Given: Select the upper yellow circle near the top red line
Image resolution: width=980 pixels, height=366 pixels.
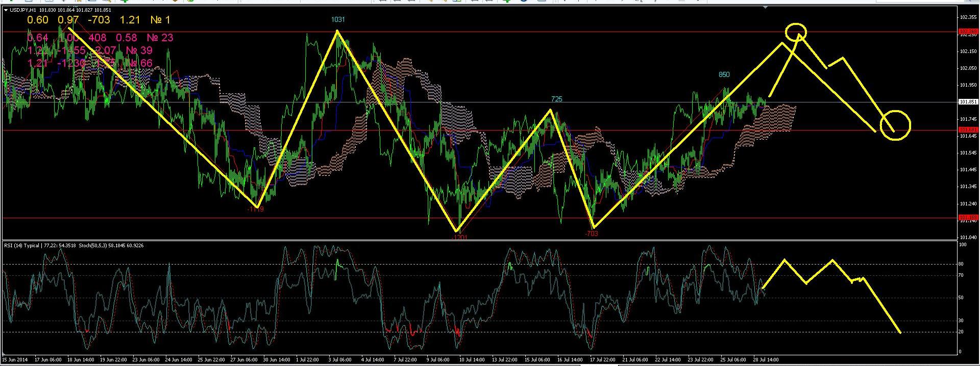Looking at the screenshot, I should click(796, 32).
